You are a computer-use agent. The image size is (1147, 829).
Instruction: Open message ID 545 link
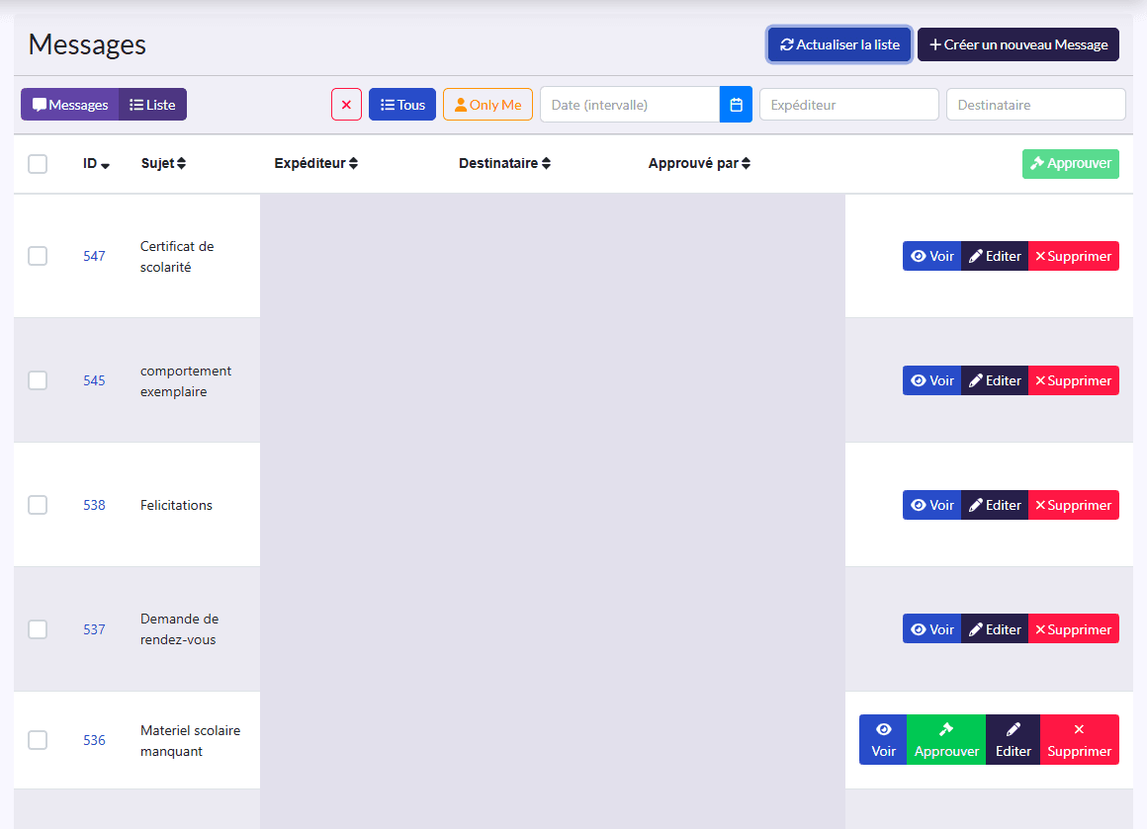[x=94, y=380]
